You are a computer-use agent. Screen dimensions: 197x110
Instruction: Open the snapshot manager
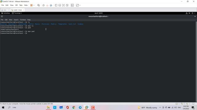(51, 5)
